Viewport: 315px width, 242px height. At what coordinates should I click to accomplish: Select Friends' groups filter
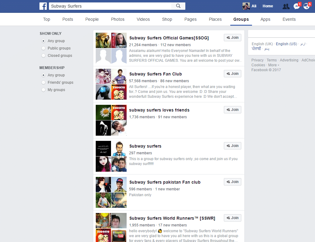(43, 82)
